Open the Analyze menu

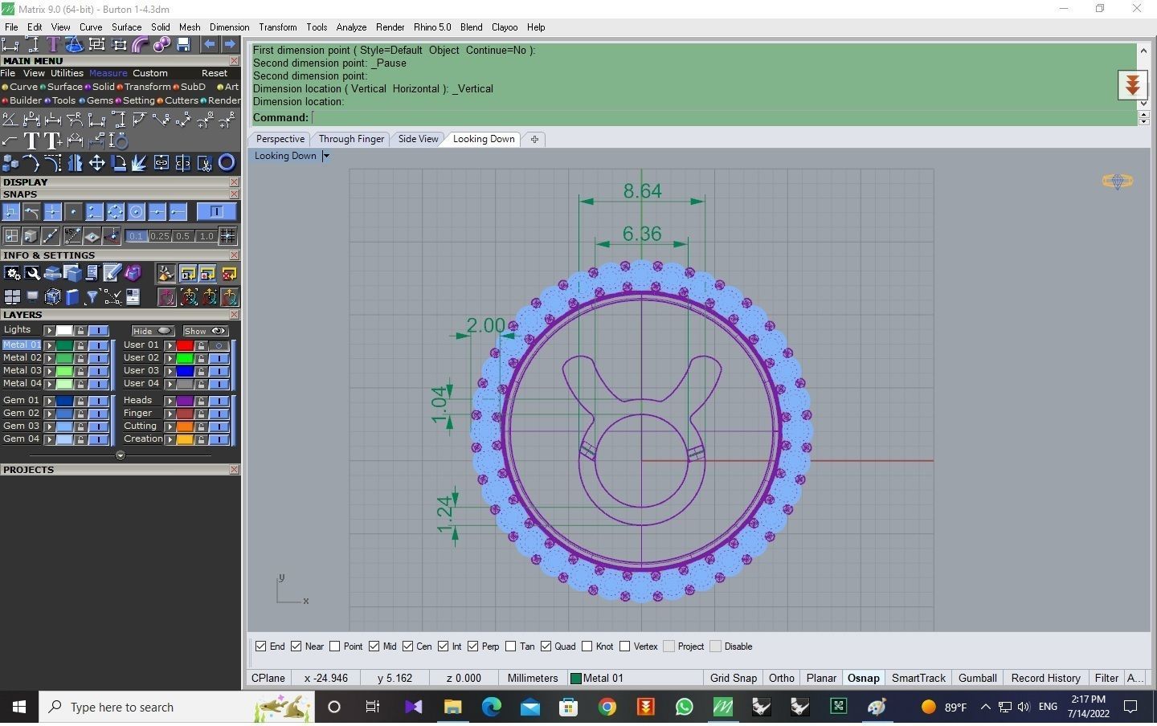tap(351, 27)
